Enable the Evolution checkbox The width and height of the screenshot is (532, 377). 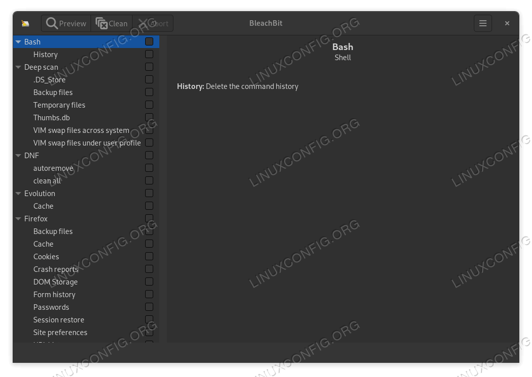(x=149, y=193)
